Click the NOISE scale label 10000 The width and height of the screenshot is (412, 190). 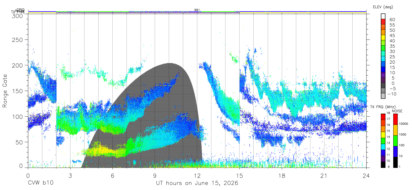[404, 124]
